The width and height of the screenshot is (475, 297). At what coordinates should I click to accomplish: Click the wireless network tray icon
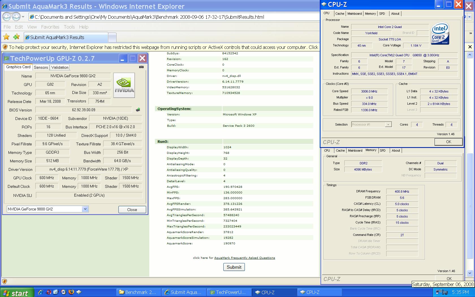439,292
